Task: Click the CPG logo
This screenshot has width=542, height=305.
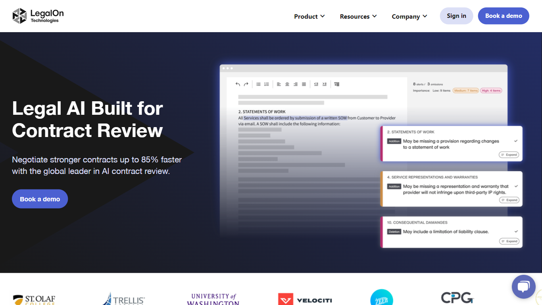Action: tap(457, 298)
